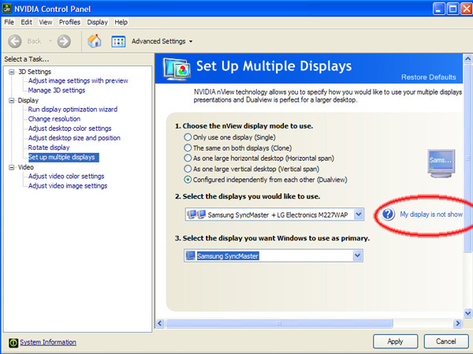The height and width of the screenshot is (354, 473).
Task: Open Adjust desktop size and position
Action: [74, 138]
